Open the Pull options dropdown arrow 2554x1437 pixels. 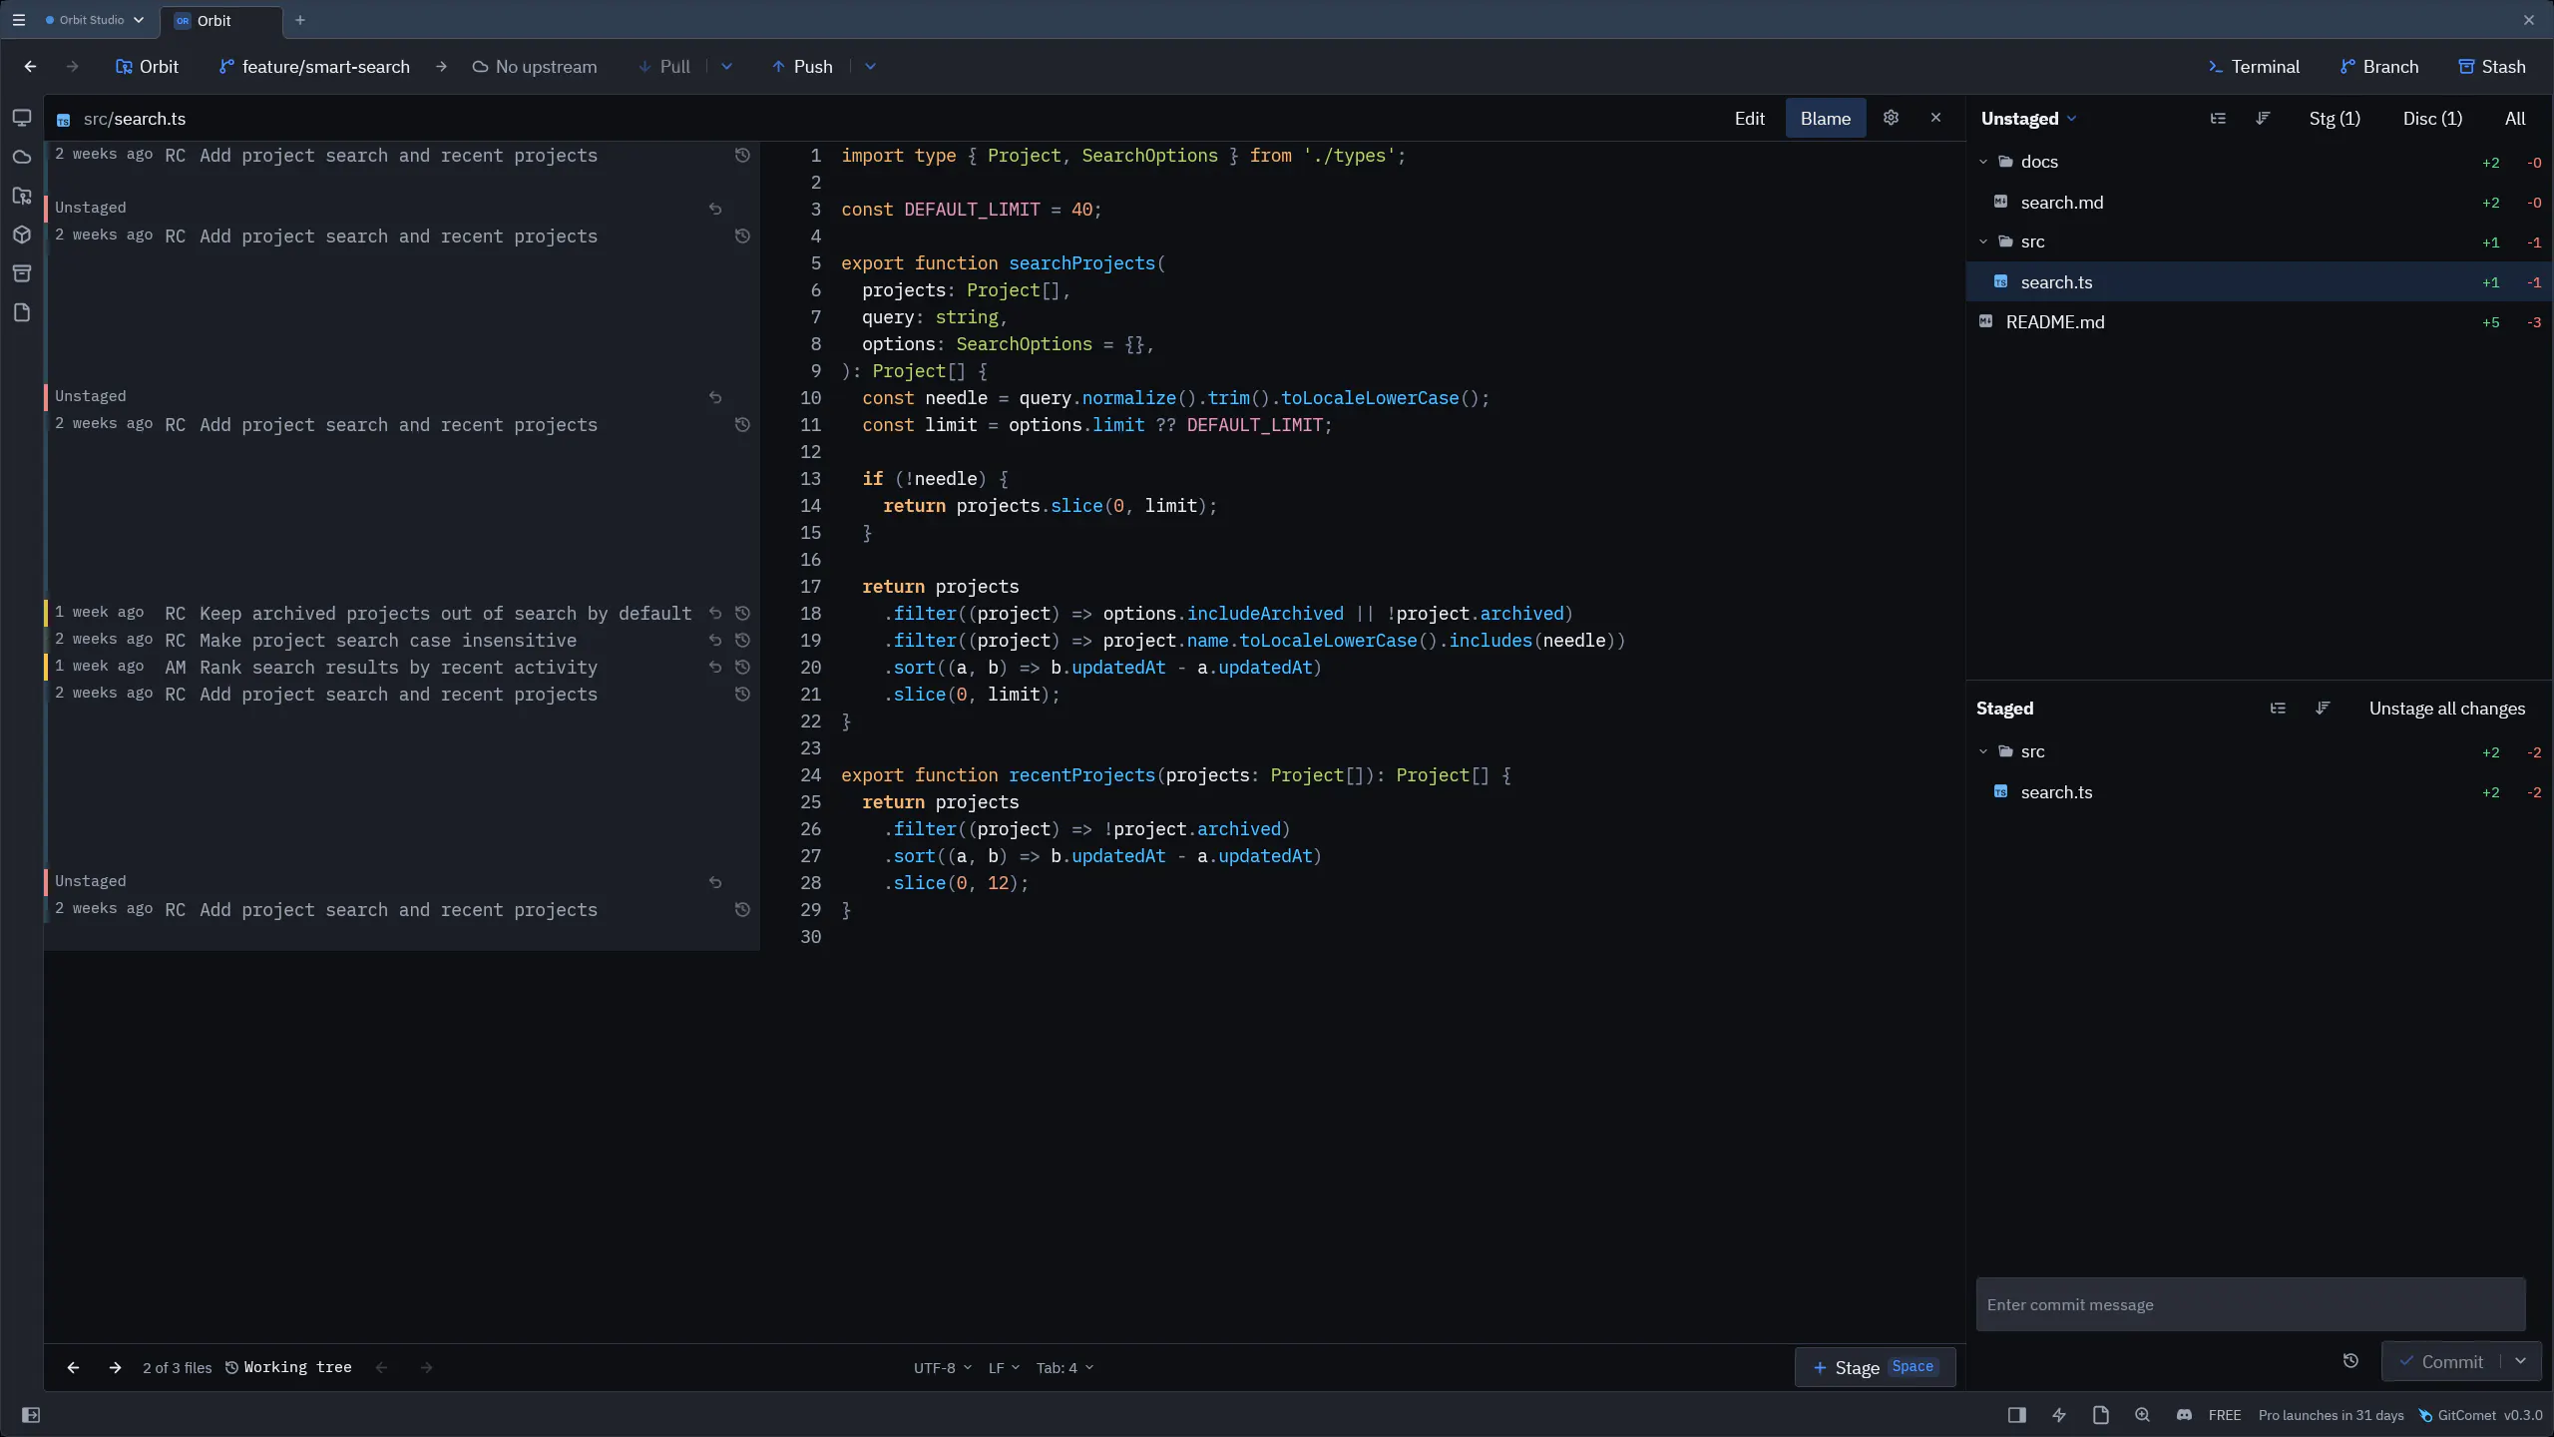(726, 67)
